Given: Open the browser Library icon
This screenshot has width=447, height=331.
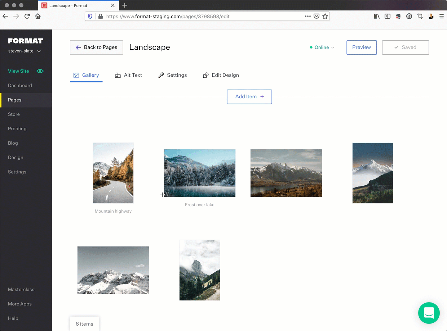Looking at the screenshot, I should tap(377, 16).
